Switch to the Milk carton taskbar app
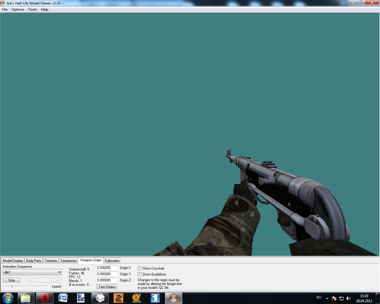The width and height of the screenshot is (380, 304). point(100,298)
